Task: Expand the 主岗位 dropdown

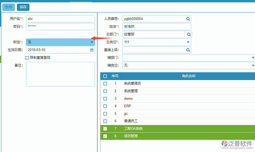Action: point(188,42)
